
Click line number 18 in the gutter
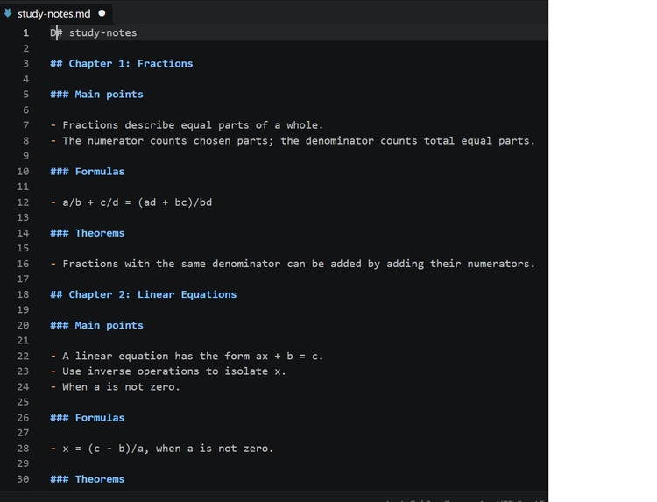pos(23,294)
